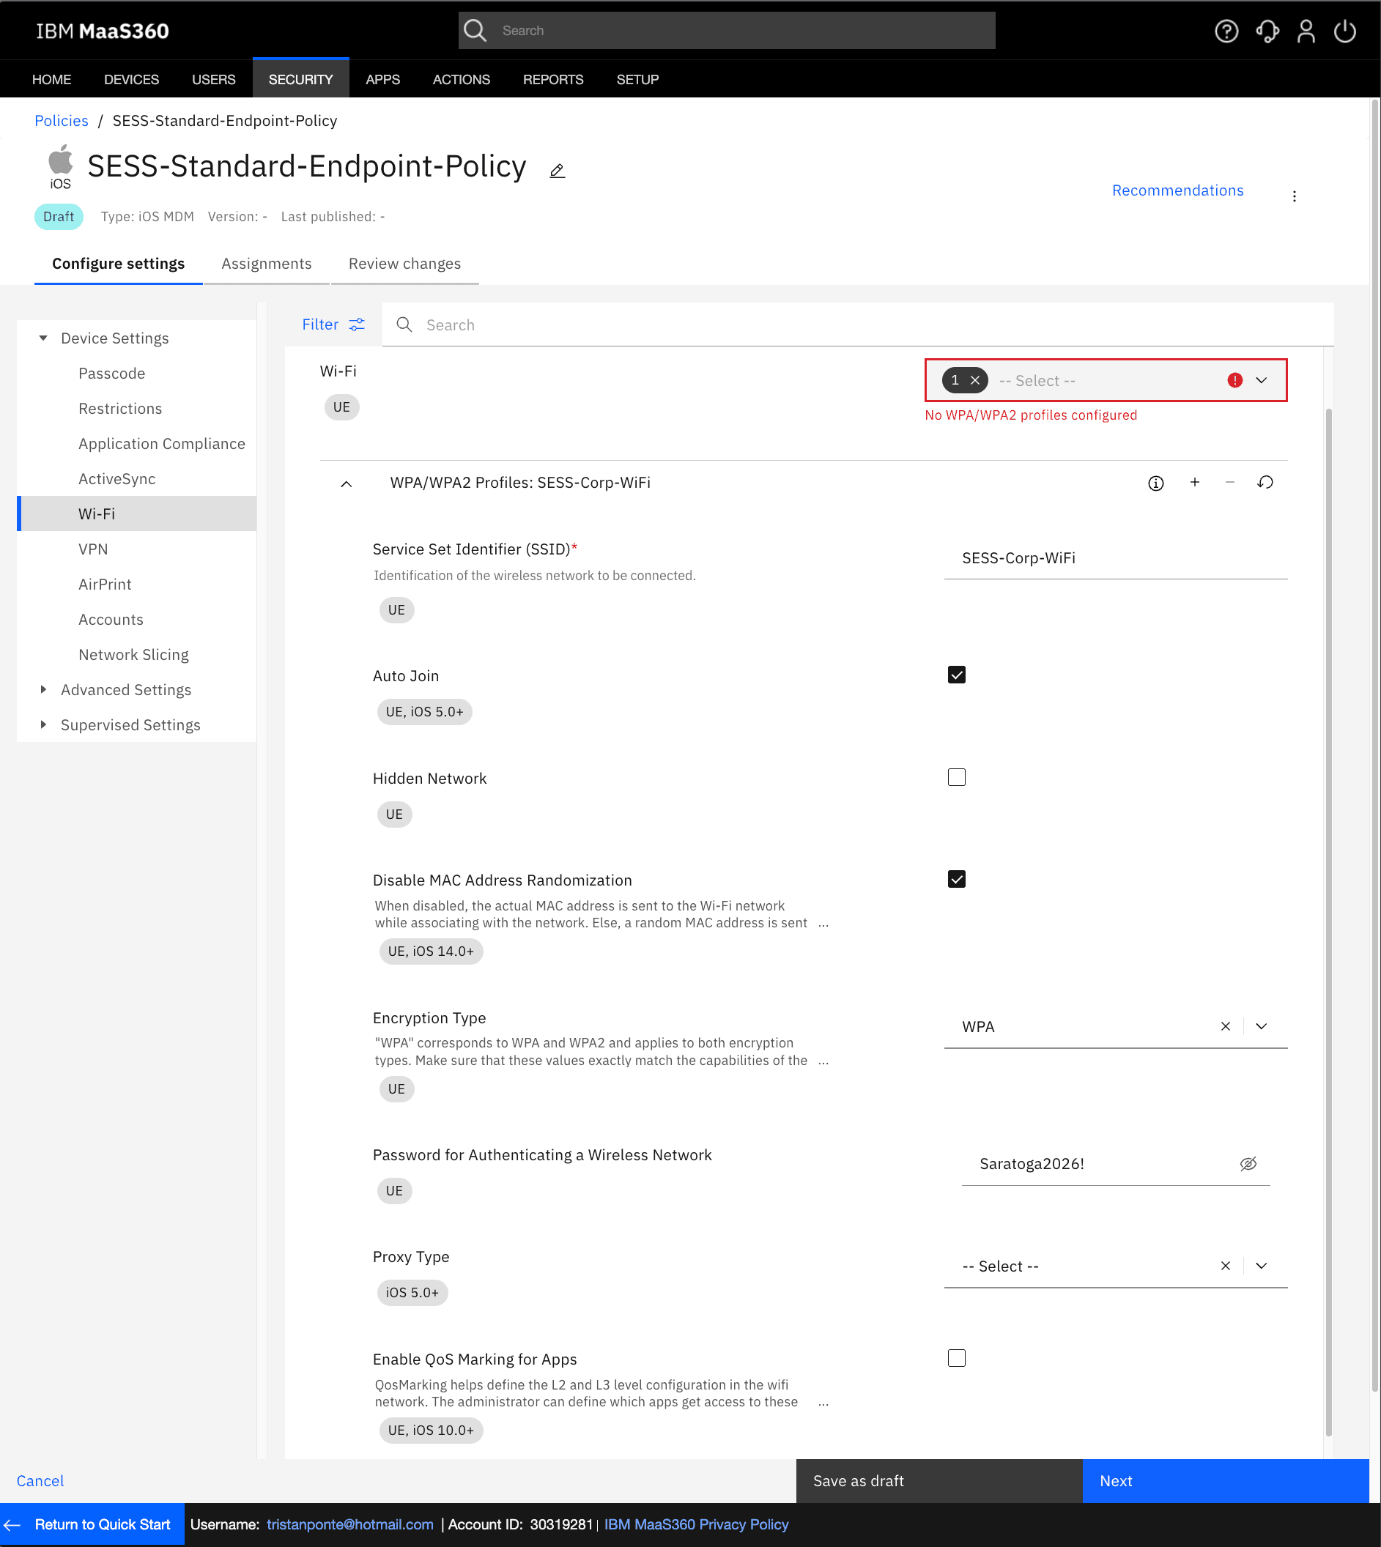1381x1547 pixels.
Task: Select VPN in settings tree
Action: [x=92, y=549]
